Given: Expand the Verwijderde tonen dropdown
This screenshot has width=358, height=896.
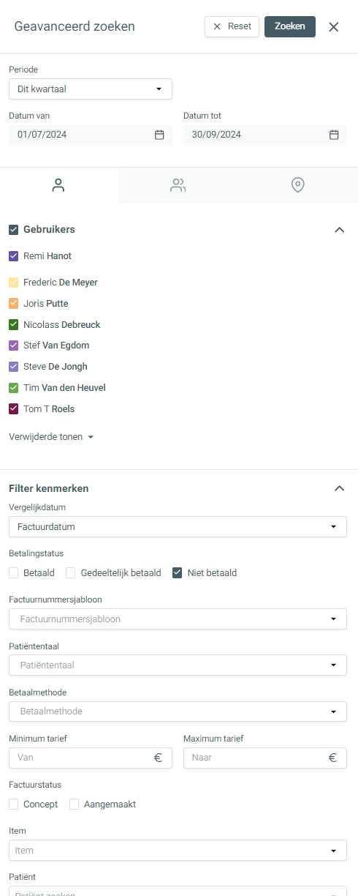Looking at the screenshot, I should pyautogui.click(x=51, y=437).
